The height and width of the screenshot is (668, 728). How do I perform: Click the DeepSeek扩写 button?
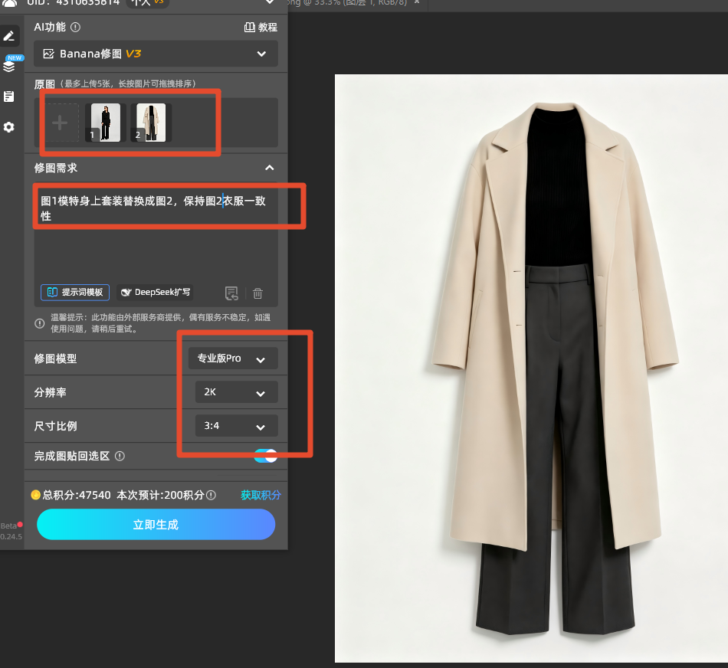(156, 293)
